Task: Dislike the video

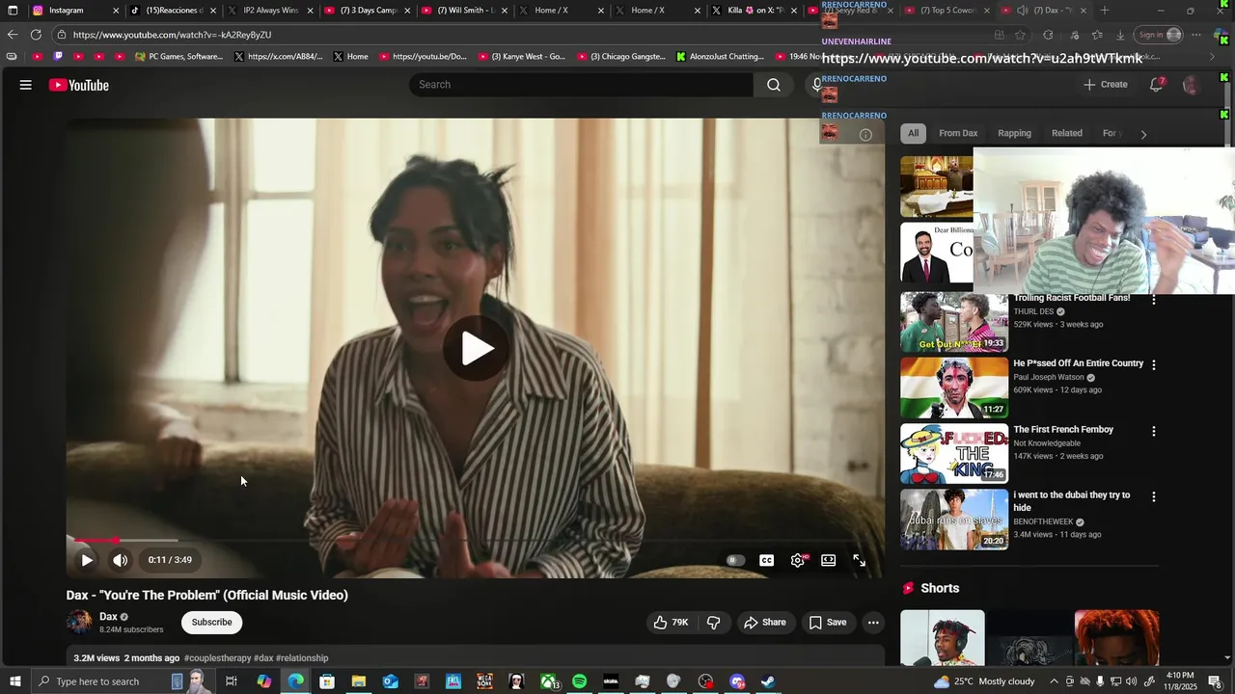Action: coord(714,623)
